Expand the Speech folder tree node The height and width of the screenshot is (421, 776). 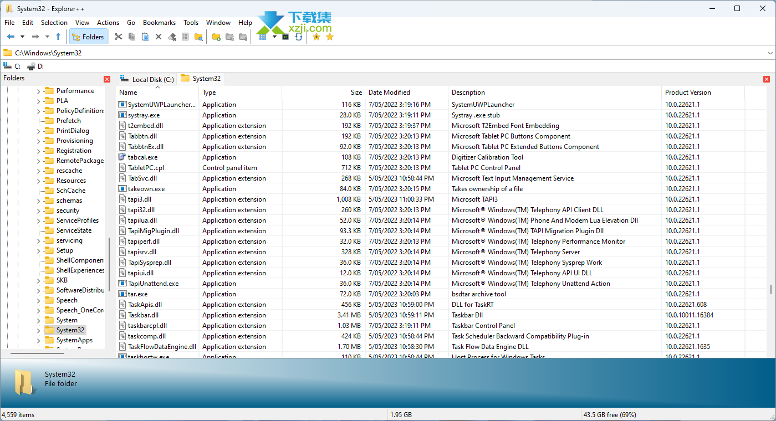[x=38, y=300]
